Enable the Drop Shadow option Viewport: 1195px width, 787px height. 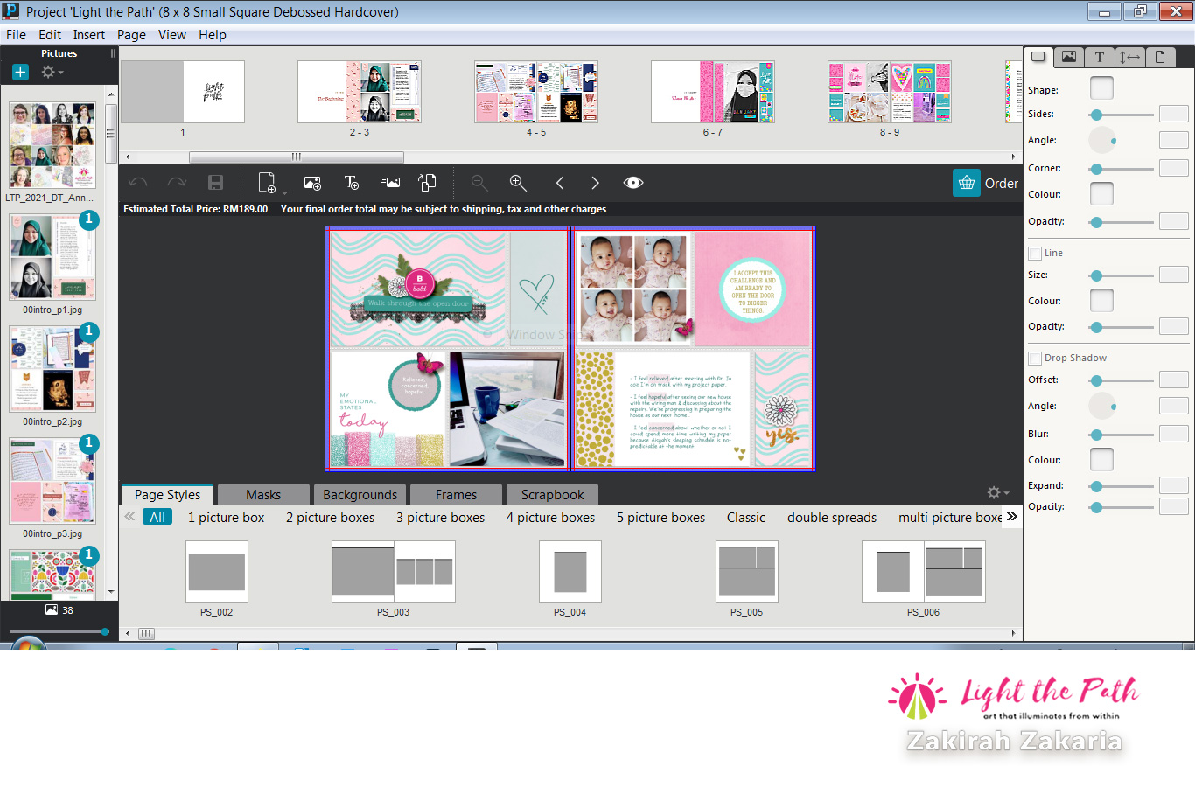click(1034, 358)
